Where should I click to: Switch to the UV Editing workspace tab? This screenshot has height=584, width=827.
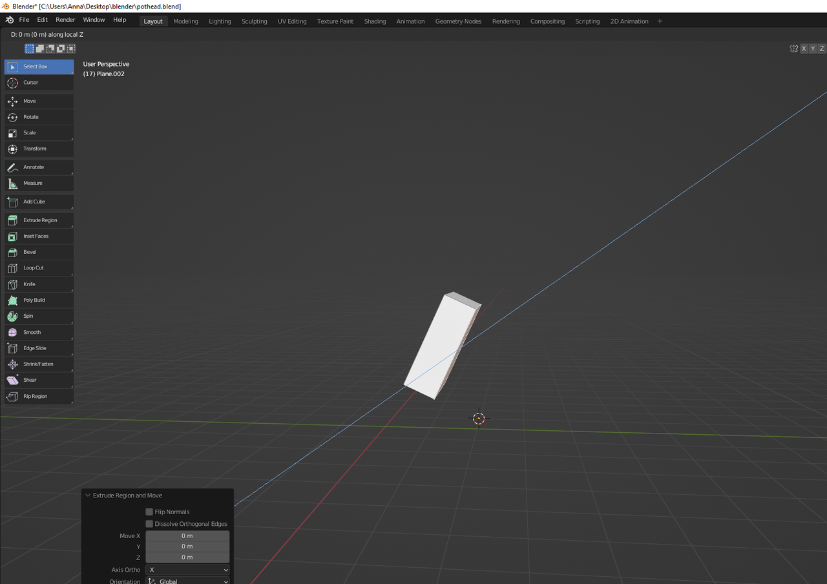(x=292, y=21)
